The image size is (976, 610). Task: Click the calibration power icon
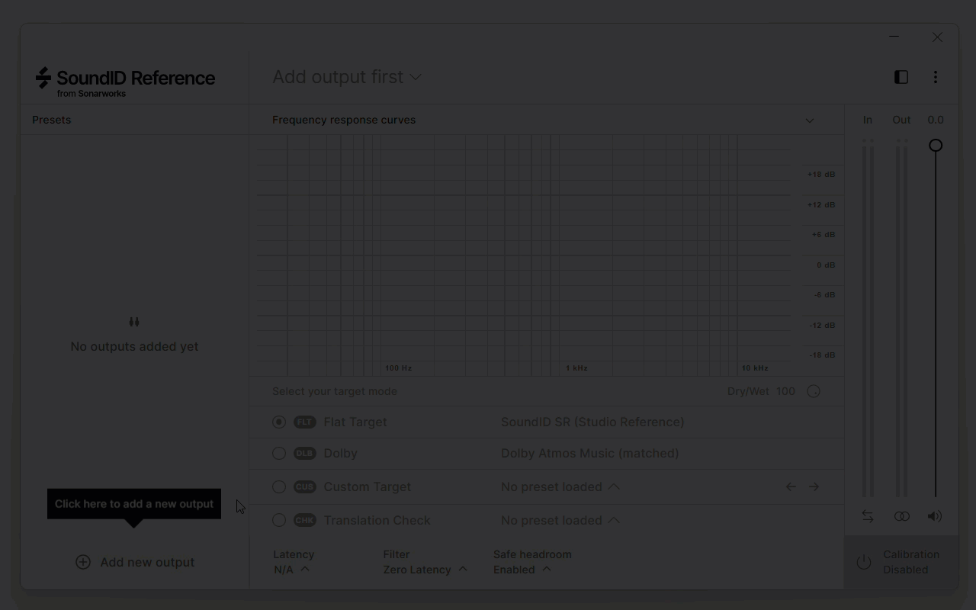tap(864, 562)
